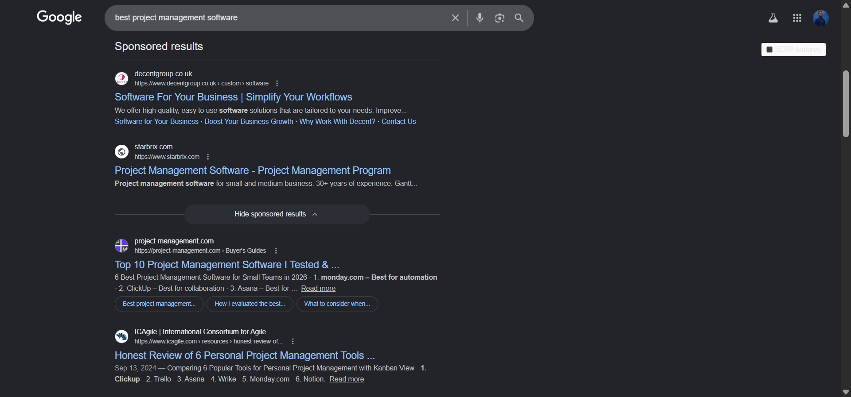Image resolution: width=851 pixels, height=397 pixels.
Task: Click Read more in ICAgile snippet
Action: pos(347,379)
